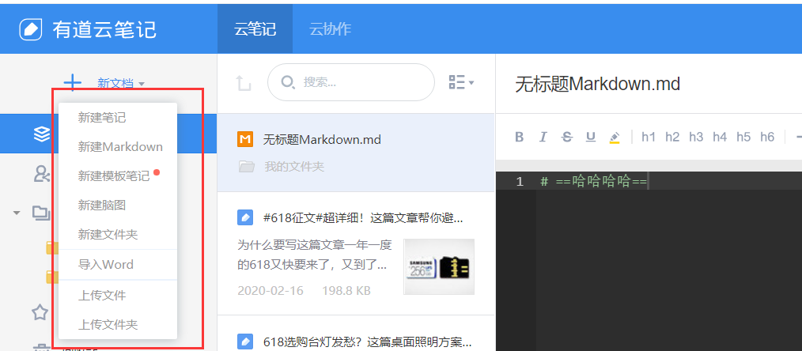Image resolution: width=802 pixels, height=351 pixels.
Task: Click 我的文件夹 folder label under Markdown note
Action: click(x=294, y=167)
